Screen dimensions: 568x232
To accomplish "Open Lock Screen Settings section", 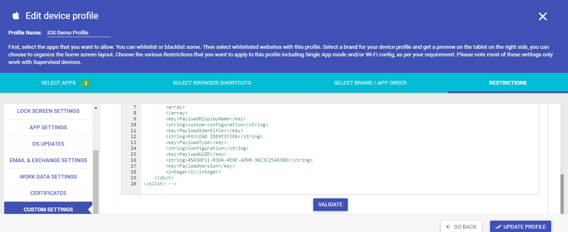I will 48,111.
